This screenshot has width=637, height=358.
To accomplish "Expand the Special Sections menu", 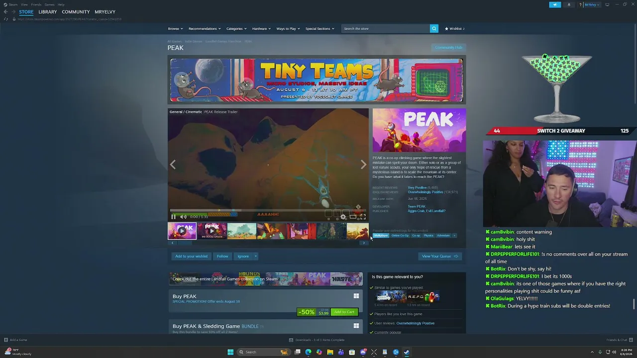I will (x=319, y=28).
